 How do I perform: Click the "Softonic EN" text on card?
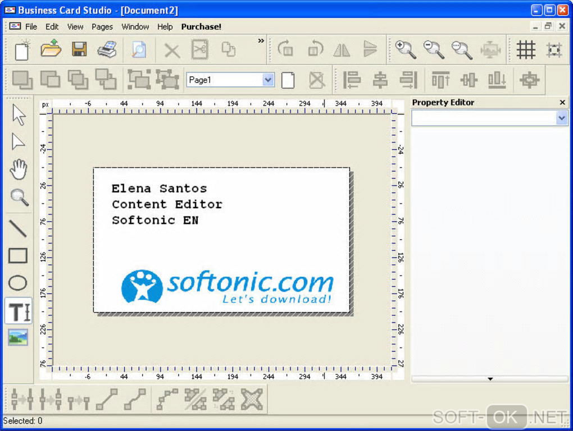(155, 220)
